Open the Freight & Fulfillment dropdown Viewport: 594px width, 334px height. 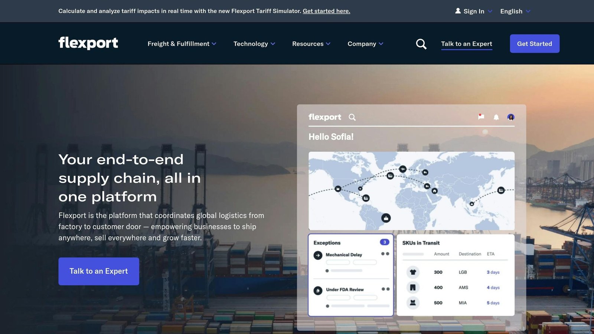[182, 43]
